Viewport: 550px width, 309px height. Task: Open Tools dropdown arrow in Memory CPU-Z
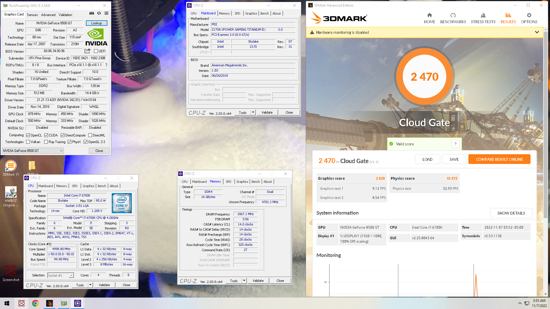click(244, 281)
